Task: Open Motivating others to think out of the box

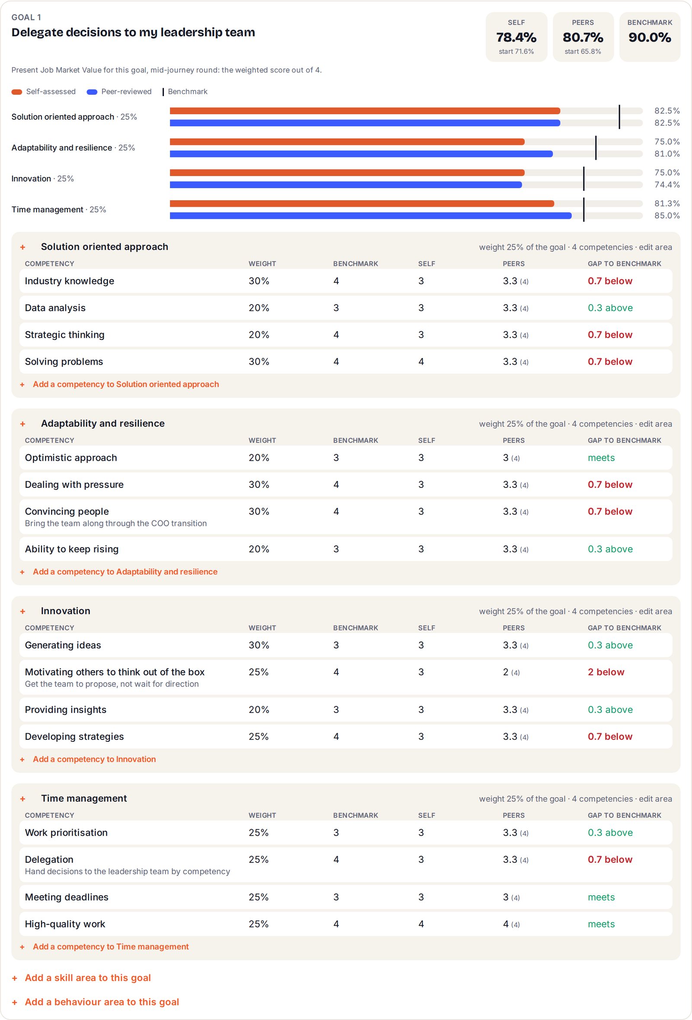Action: pos(346,677)
